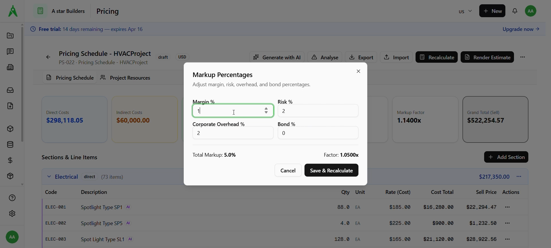This screenshot has height=248, width=551.
Task: Open the database icon in sidebar
Action: click(10, 145)
